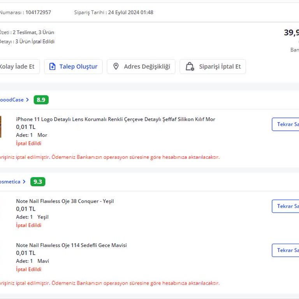299x299 pixels.
Task: Click İptal Edildi status under the iPhone case
Action: (28, 143)
